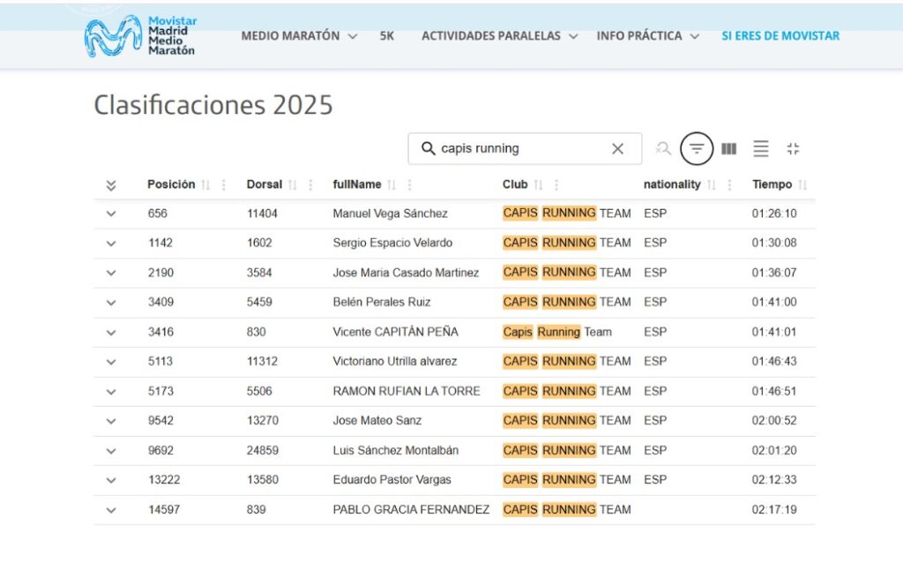The height and width of the screenshot is (577, 903).
Task: Expand all rows double chevron
Action: tap(111, 185)
